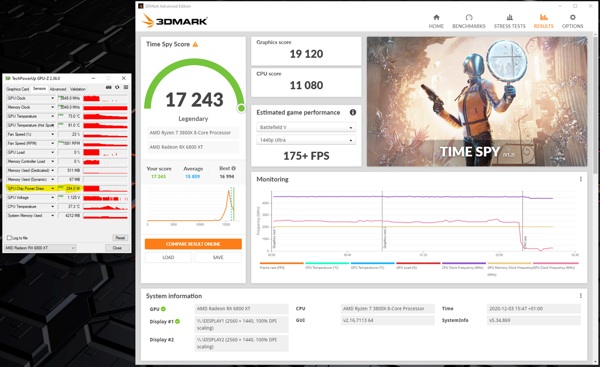
Task: Open Memory Clock sensor dropdown arrow
Action: (x=52, y=107)
